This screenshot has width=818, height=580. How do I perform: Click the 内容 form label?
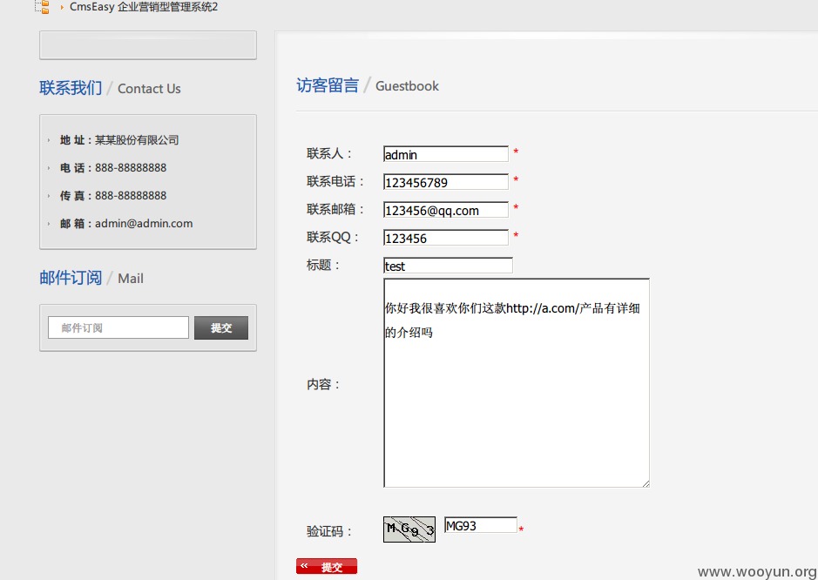click(x=323, y=384)
